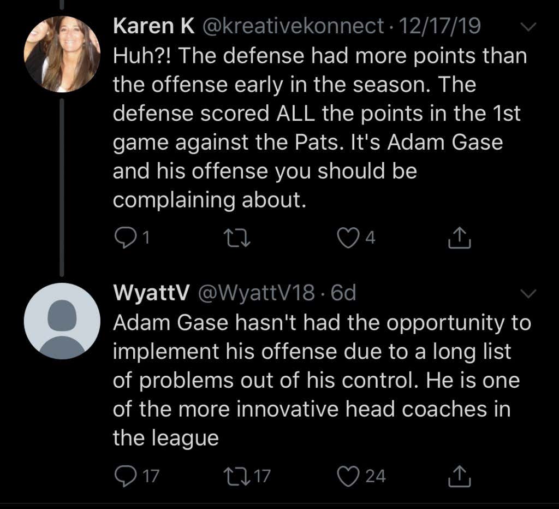The width and height of the screenshot is (559, 509).
Task: Open Karen K's profile photo
Action: tap(62, 54)
